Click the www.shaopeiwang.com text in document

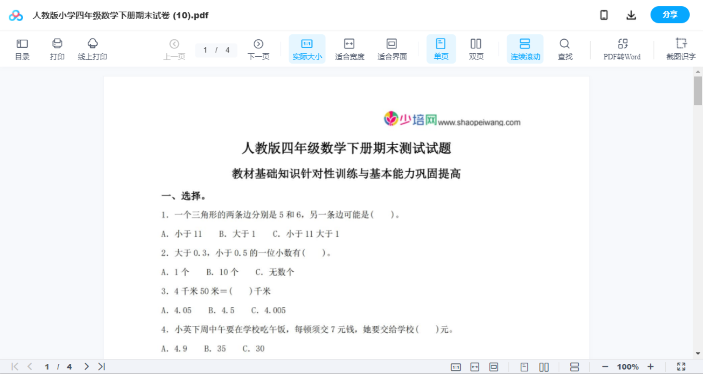click(479, 122)
